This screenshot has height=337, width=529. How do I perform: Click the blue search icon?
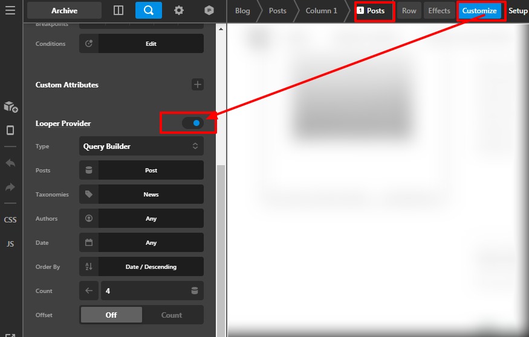(x=149, y=10)
